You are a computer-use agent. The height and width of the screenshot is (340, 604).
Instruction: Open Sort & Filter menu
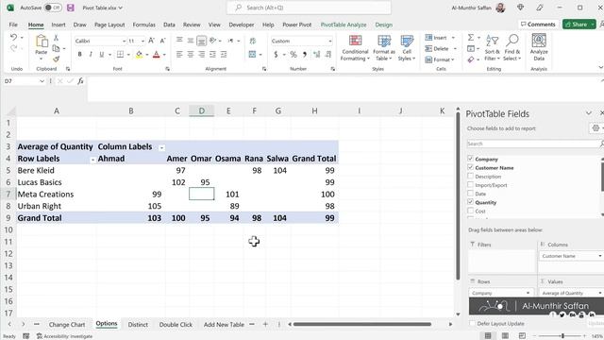493,48
